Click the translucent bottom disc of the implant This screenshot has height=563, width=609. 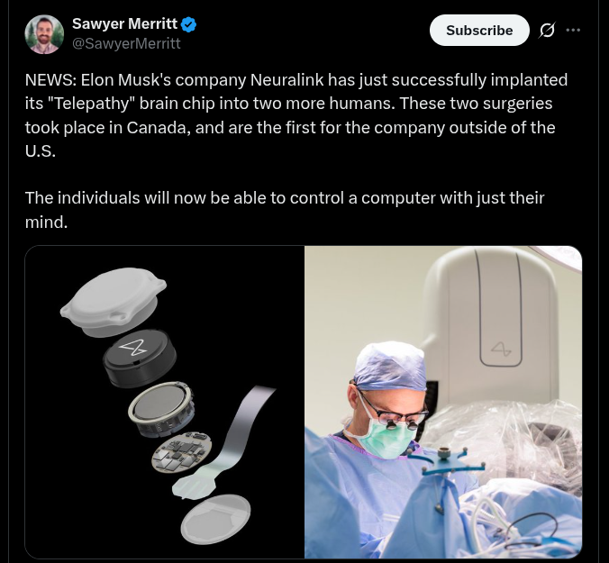(x=215, y=519)
